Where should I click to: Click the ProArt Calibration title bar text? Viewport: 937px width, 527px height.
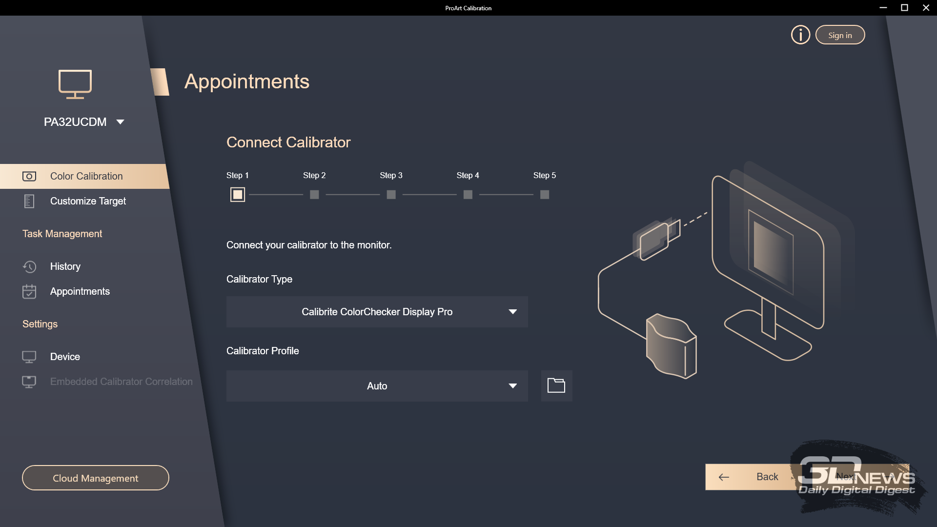468,8
